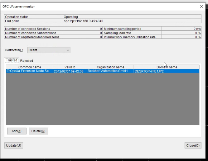Switch to the Rejected tab
The width and height of the screenshot is (208, 161).
(27, 61)
